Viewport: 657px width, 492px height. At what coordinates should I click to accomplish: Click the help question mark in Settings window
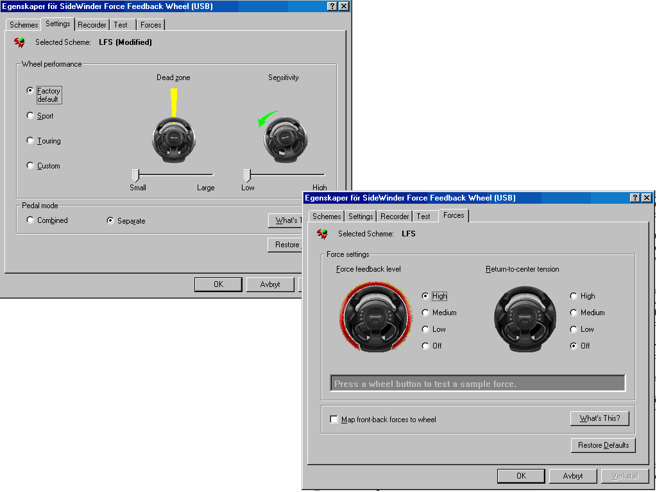coord(332,6)
